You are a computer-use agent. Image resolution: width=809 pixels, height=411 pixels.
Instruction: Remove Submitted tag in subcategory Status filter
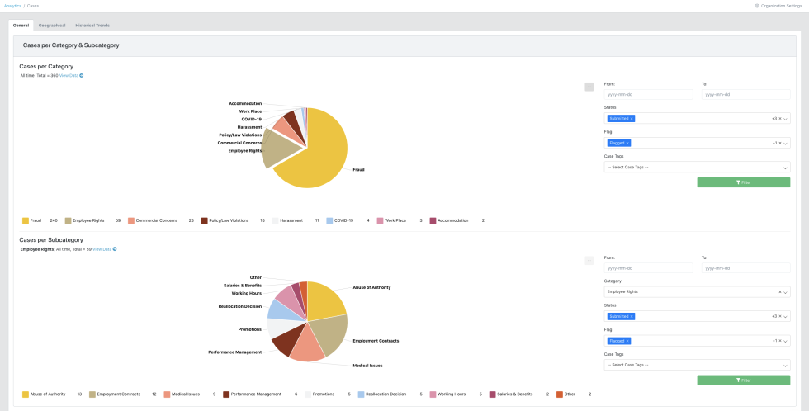pos(632,316)
